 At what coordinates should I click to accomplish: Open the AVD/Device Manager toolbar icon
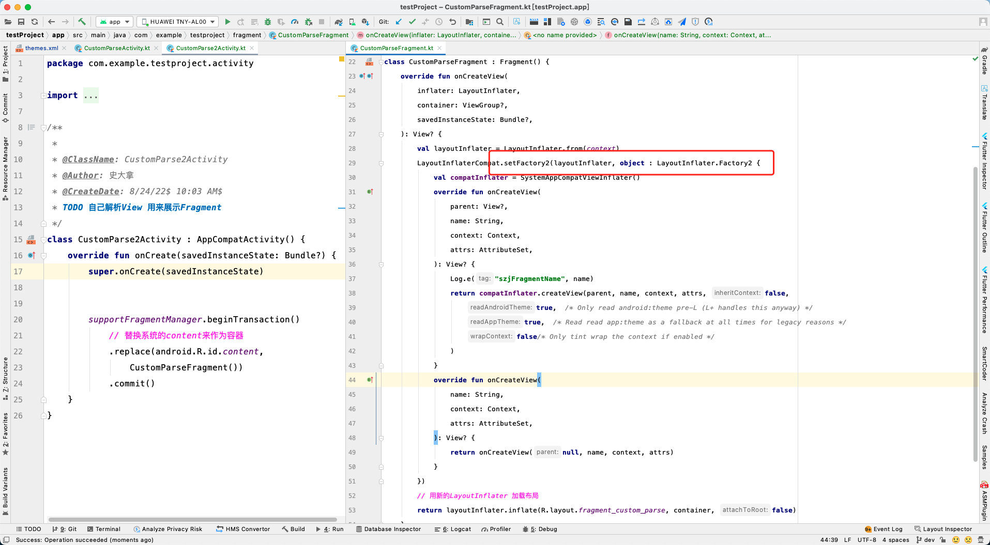point(352,22)
